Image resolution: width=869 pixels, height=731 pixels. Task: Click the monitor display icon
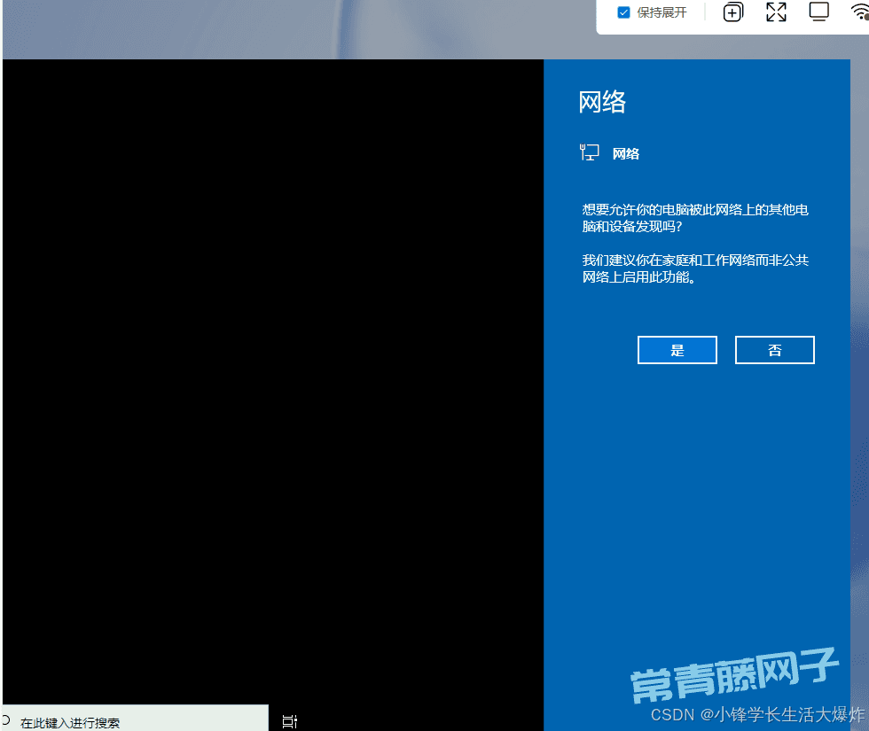[x=818, y=12]
